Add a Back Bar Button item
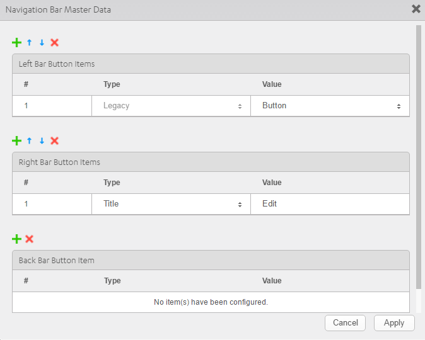Viewport: 425px width, 340px height. click(x=16, y=239)
